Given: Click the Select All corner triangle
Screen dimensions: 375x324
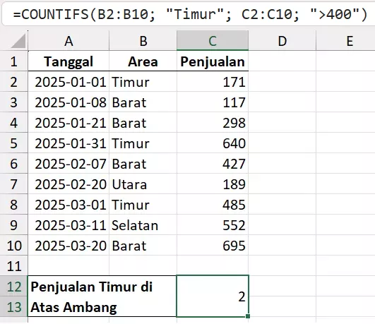Looking at the screenshot, I should pos(18,41).
